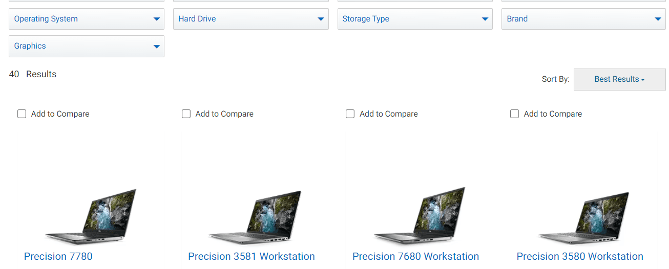This screenshot has height=269, width=669.
Task: Open the Operating System filter dropdown
Action: click(x=87, y=19)
